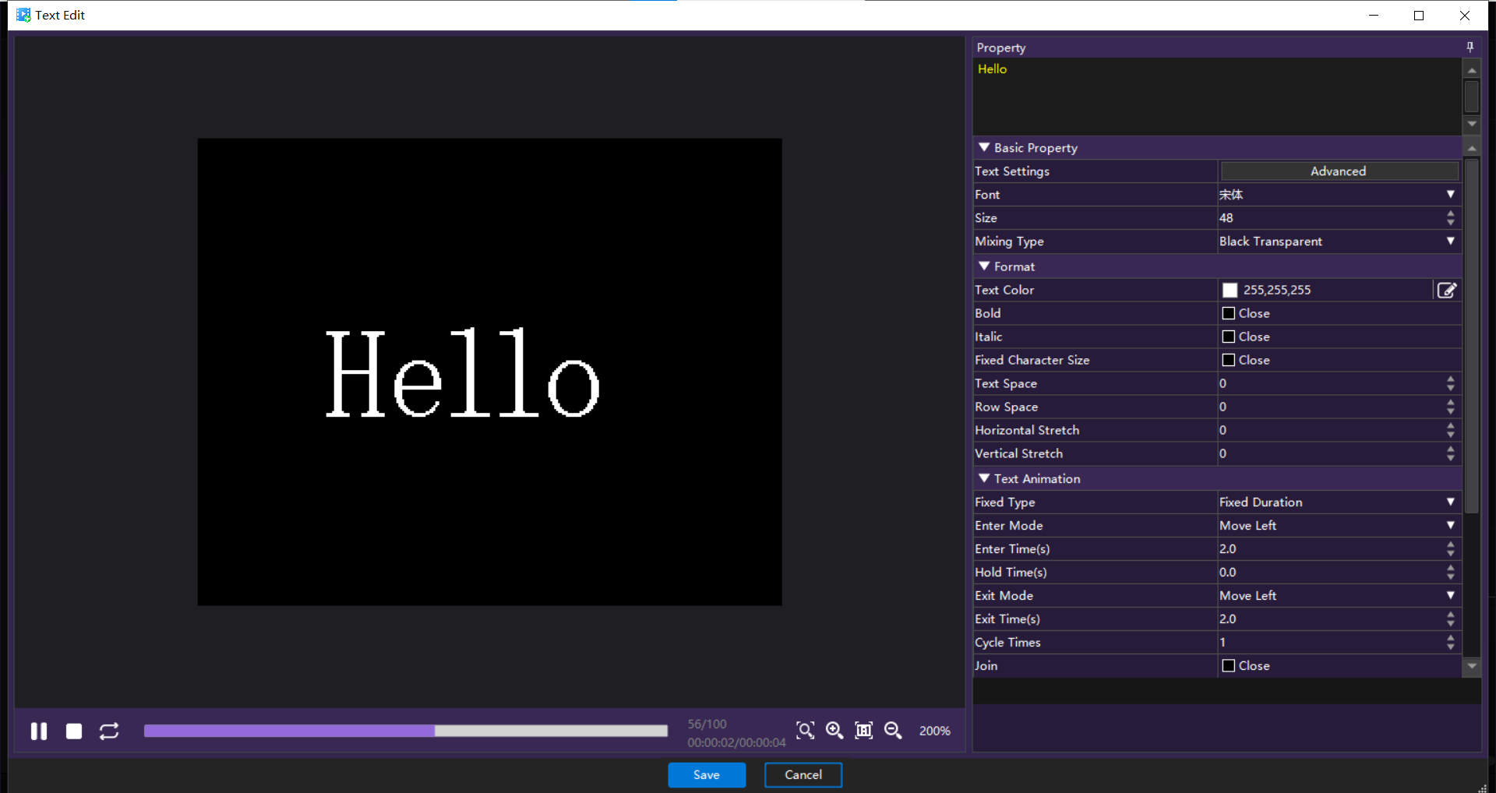Open the Enter Mode dropdown

1339,525
